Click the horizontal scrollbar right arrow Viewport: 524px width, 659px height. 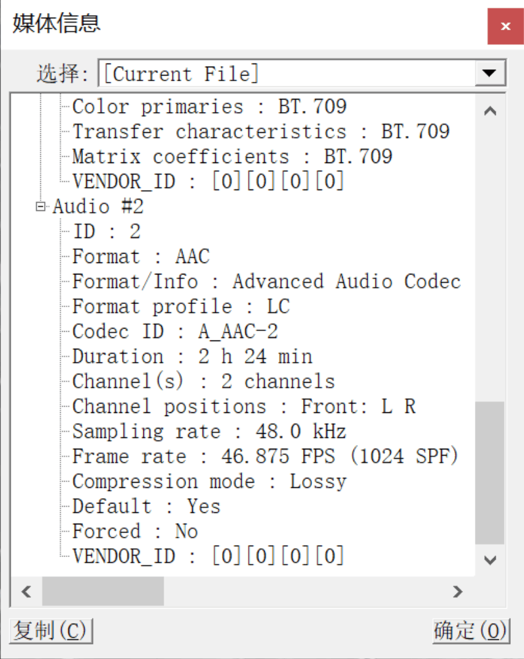(x=458, y=591)
